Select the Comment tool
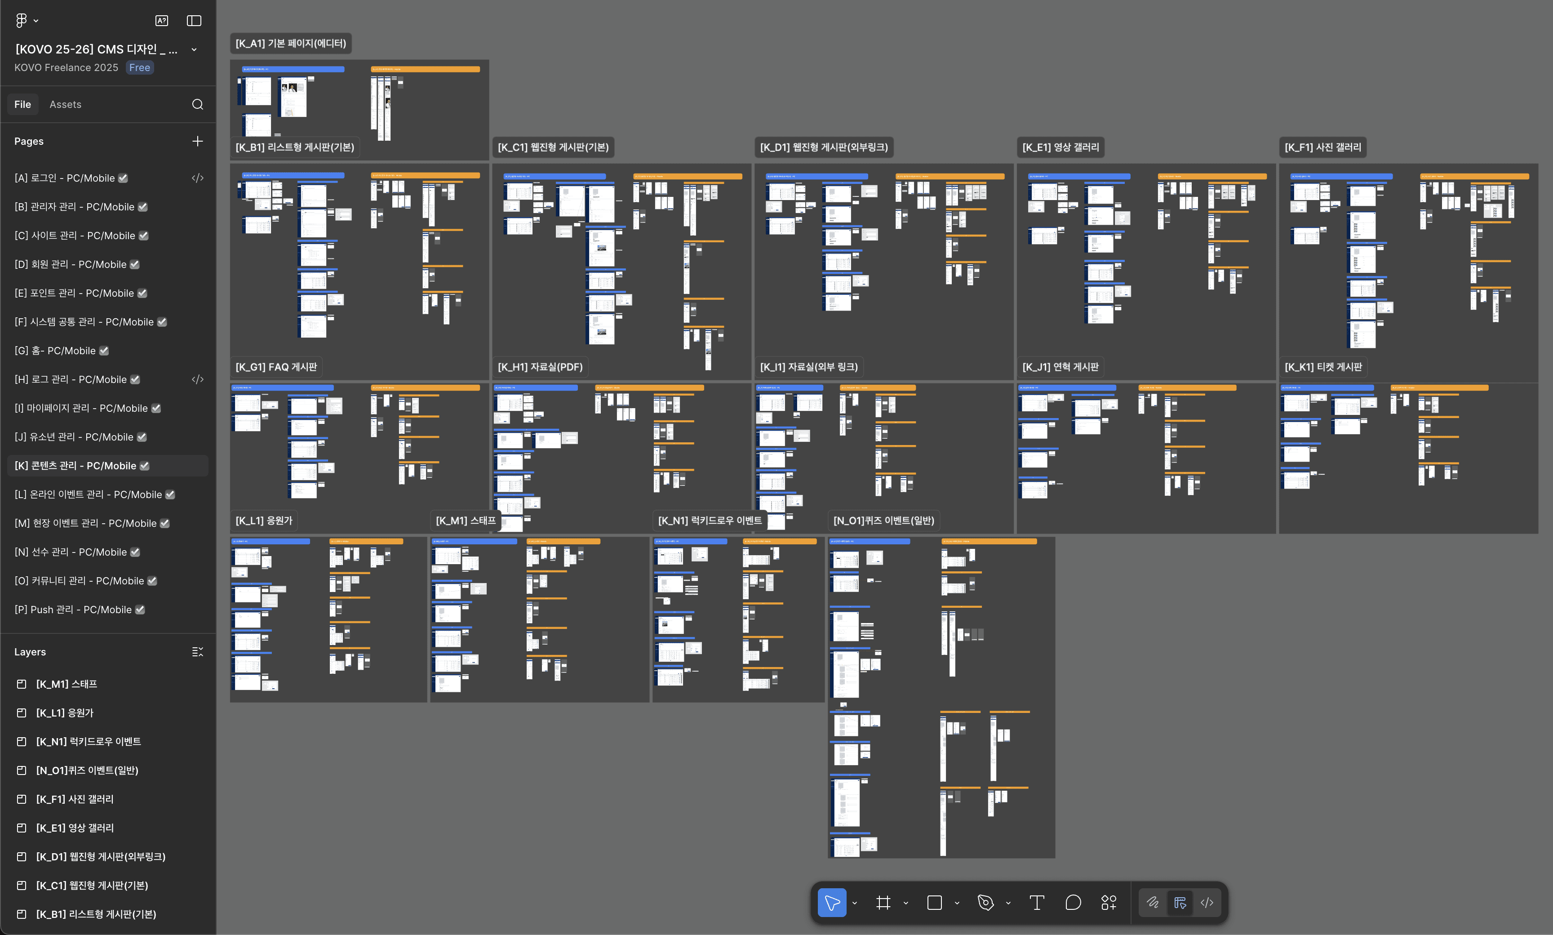Screen dimensions: 1553x935 point(1073,903)
